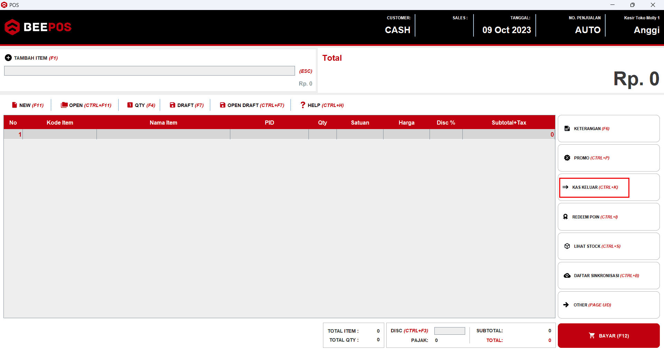This screenshot has height=352, width=664.
Task: Choose QTY (F4) in toolbar
Action: (x=141, y=105)
